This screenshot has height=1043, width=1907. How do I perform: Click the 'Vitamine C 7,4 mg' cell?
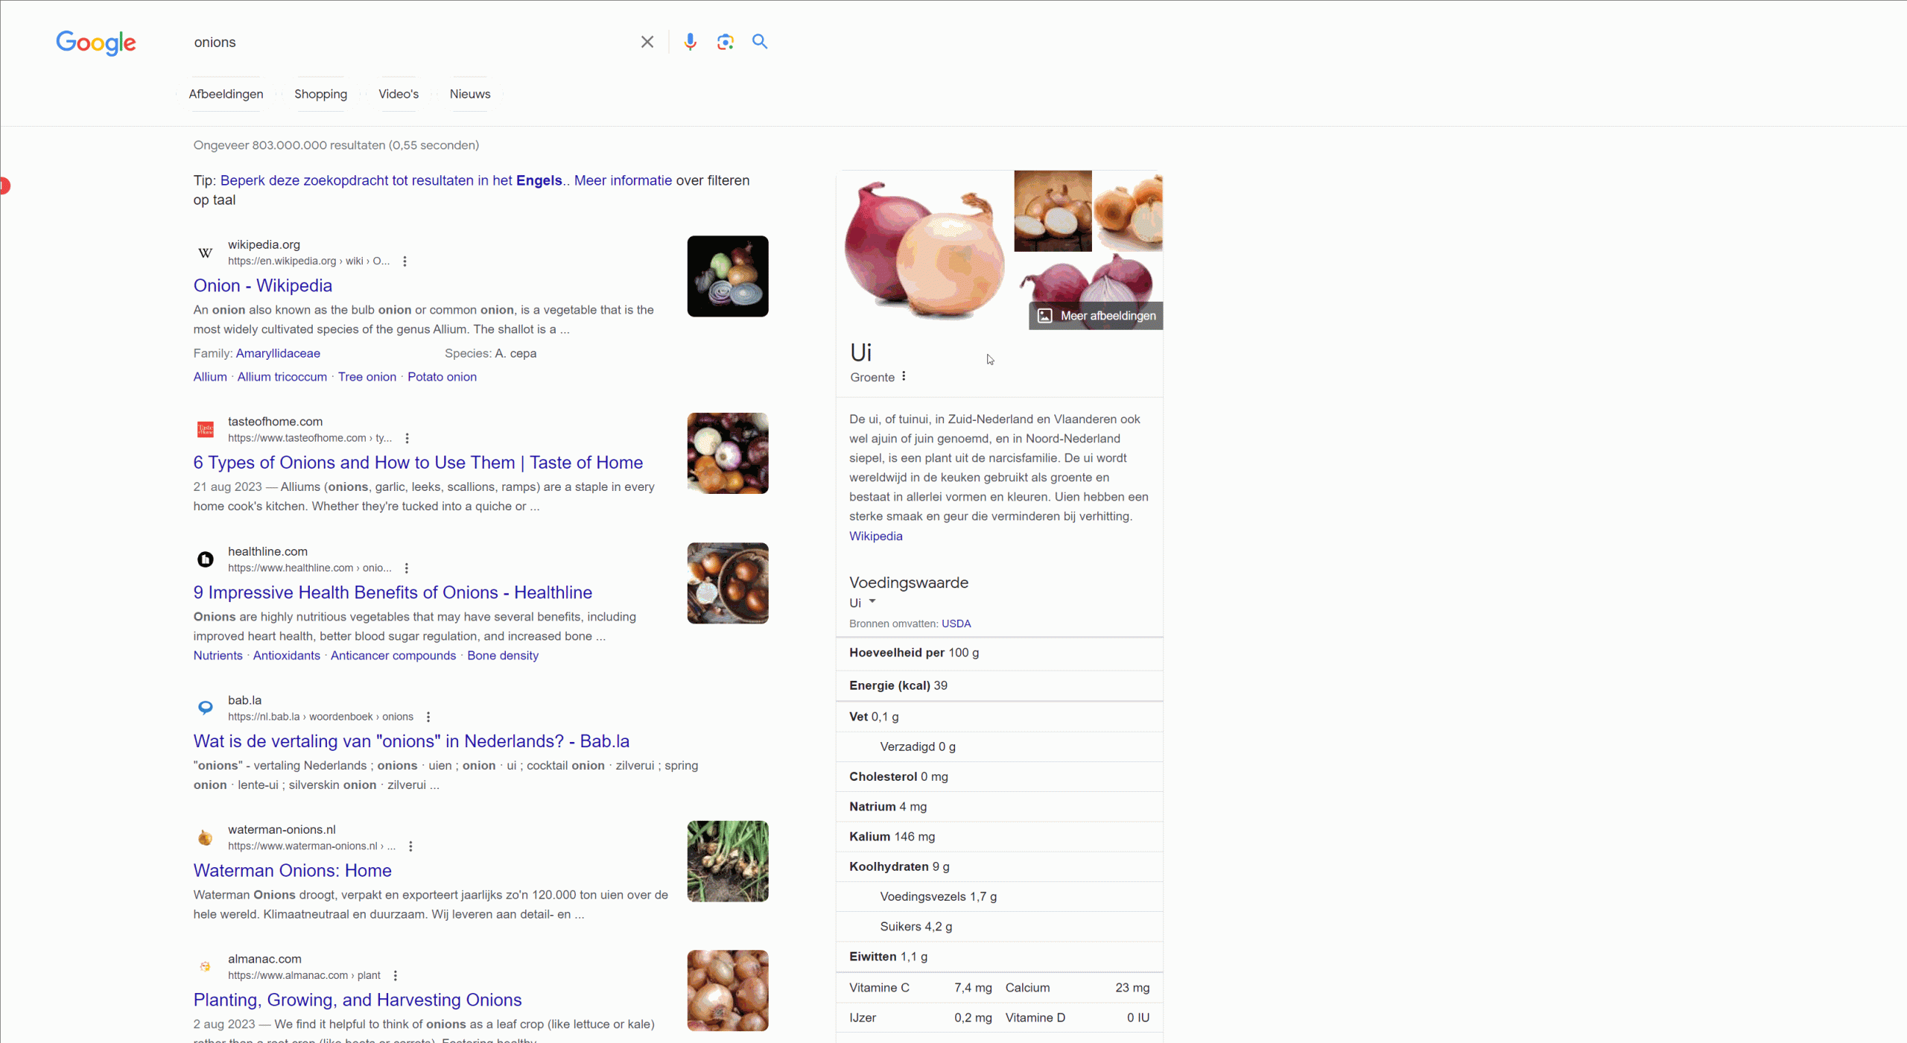coord(921,988)
